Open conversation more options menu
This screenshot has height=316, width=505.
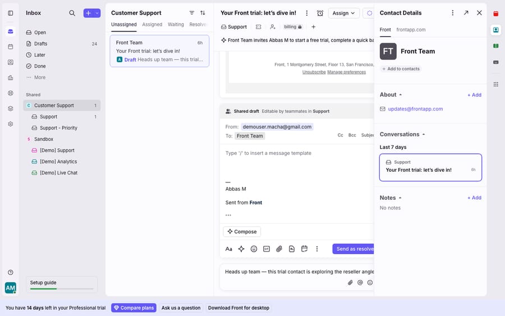(x=306, y=13)
